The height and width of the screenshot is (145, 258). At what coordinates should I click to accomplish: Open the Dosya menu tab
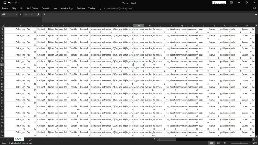coord(5,8)
